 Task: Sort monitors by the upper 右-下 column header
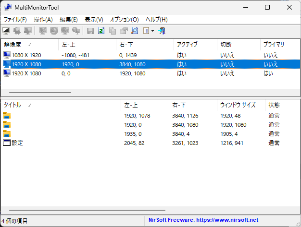point(145,45)
